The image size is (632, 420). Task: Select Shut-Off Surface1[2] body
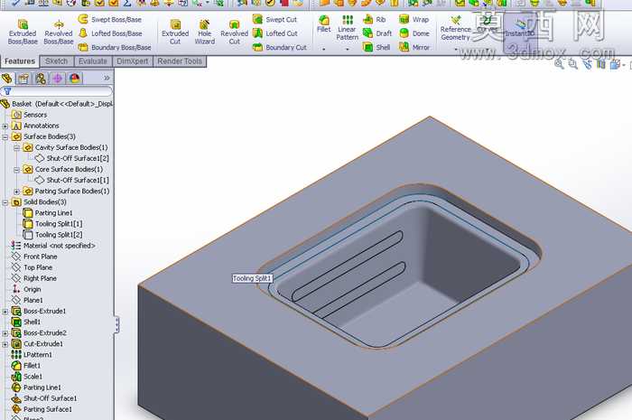[x=71, y=158]
